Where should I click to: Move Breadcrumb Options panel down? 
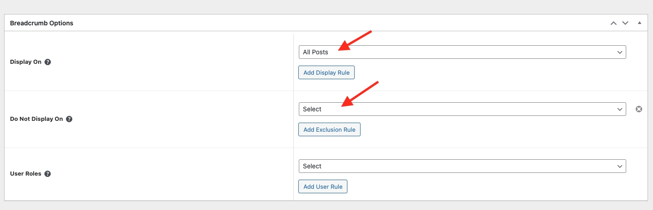(x=625, y=23)
